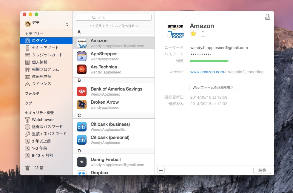Click the ライセンス license icon
The height and width of the screenshot is (193, 293).
27,84
